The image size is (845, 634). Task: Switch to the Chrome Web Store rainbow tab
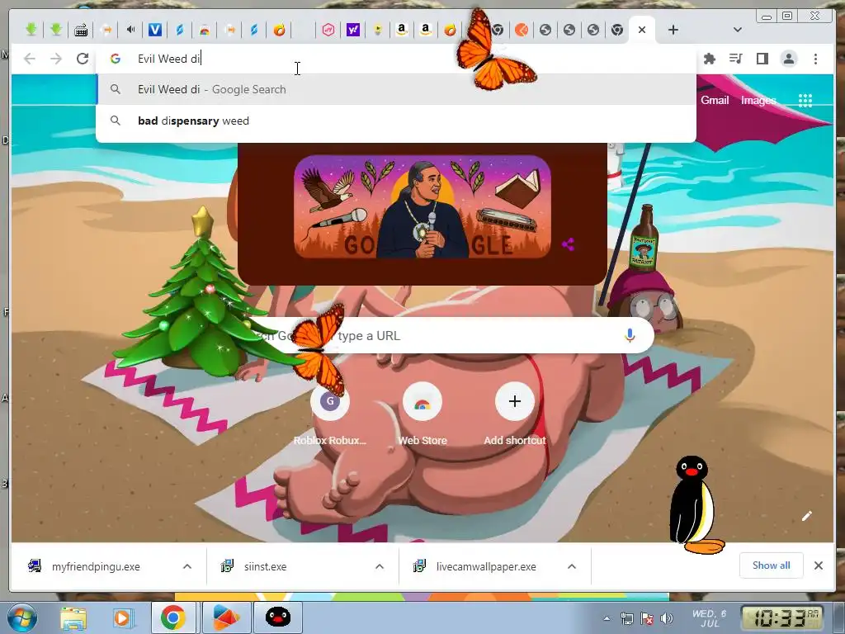pos(205,30)
